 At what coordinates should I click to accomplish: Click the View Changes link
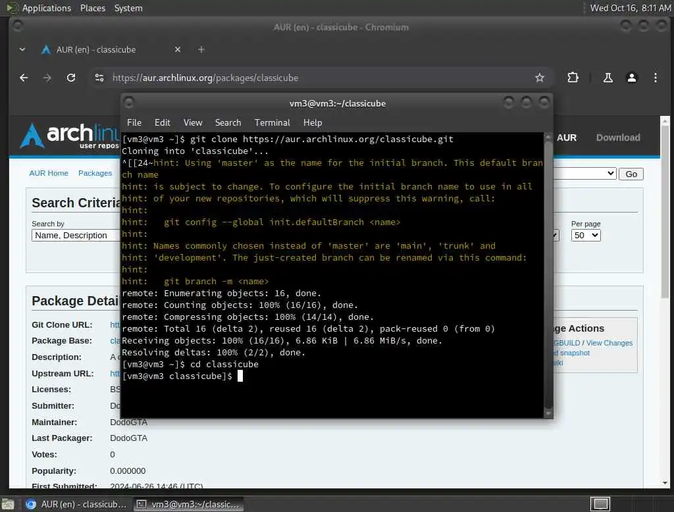tap(609, 343)
